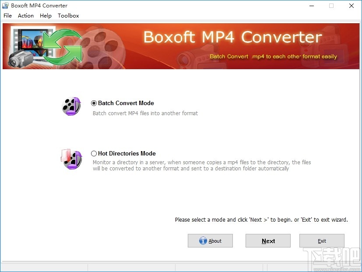Screen dimensions: 362x272
Task: Click the Batch Convert Mode film reel icon
Action: coord(71,106)
